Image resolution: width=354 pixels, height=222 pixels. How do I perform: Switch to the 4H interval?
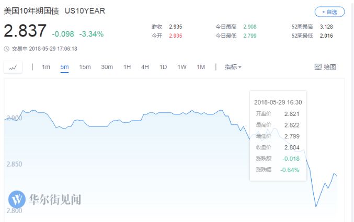(145, 67)
